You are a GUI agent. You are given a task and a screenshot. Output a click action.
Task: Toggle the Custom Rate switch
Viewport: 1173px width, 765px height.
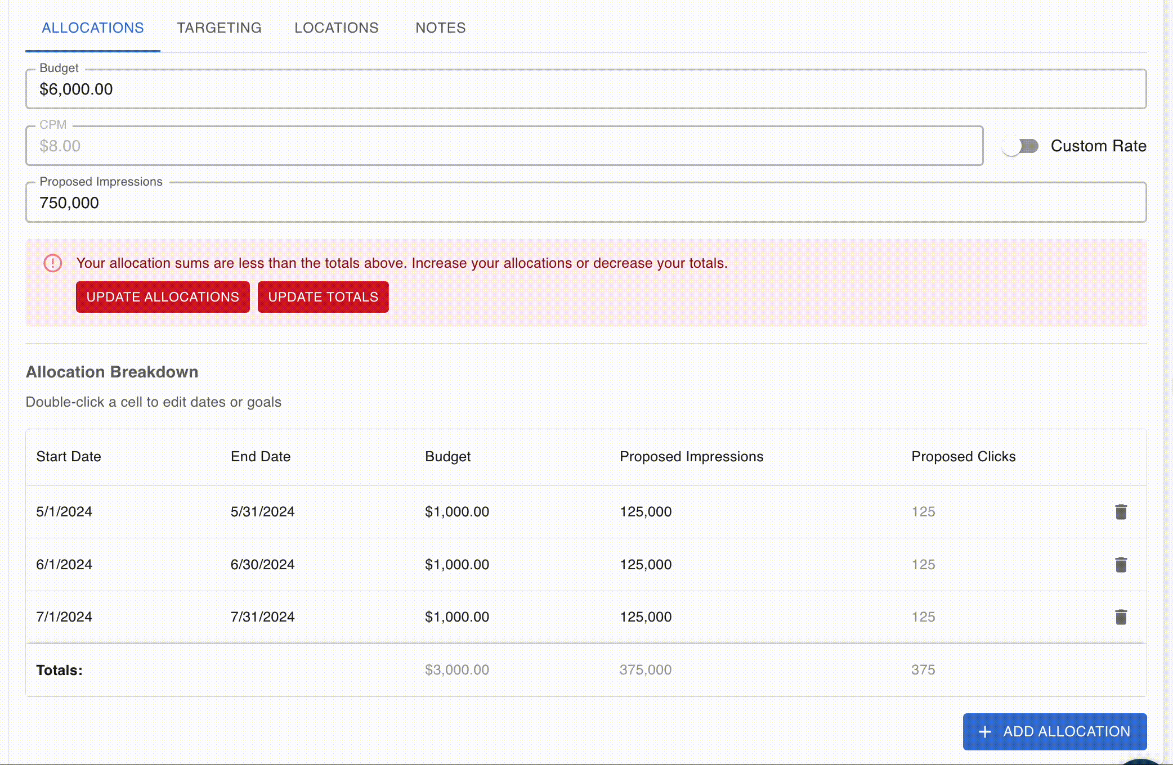point(1020,146)
